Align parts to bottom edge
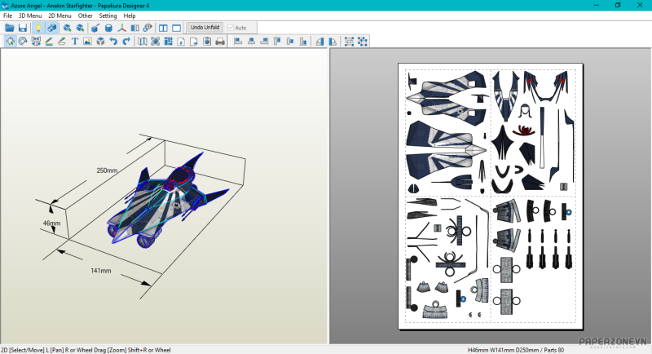Image resolution: width=652 pixels, height=354 pixels. (303, 41)
